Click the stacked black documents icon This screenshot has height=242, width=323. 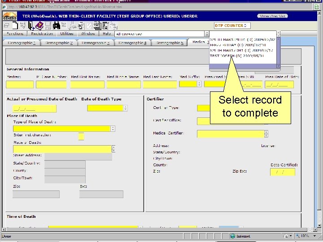(x=97, y=26)
